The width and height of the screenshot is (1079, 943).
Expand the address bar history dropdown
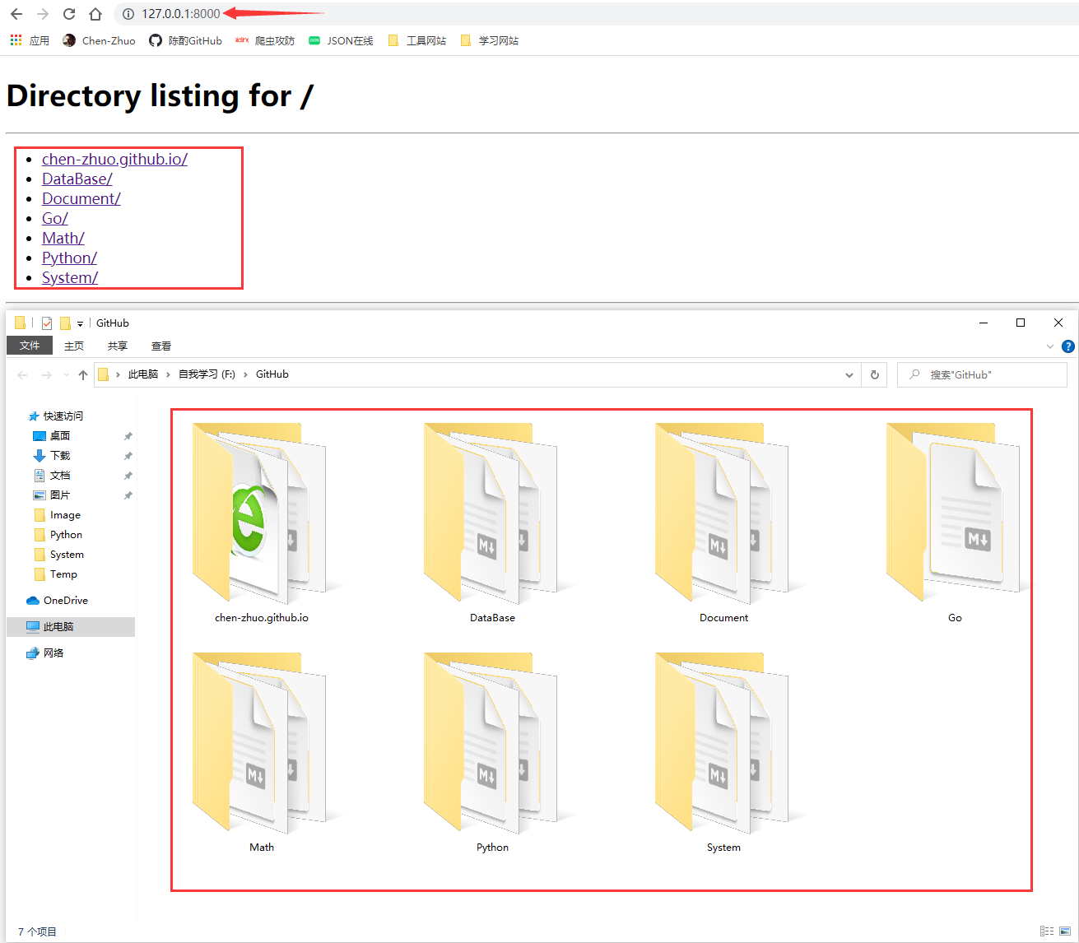coord(849,375)
